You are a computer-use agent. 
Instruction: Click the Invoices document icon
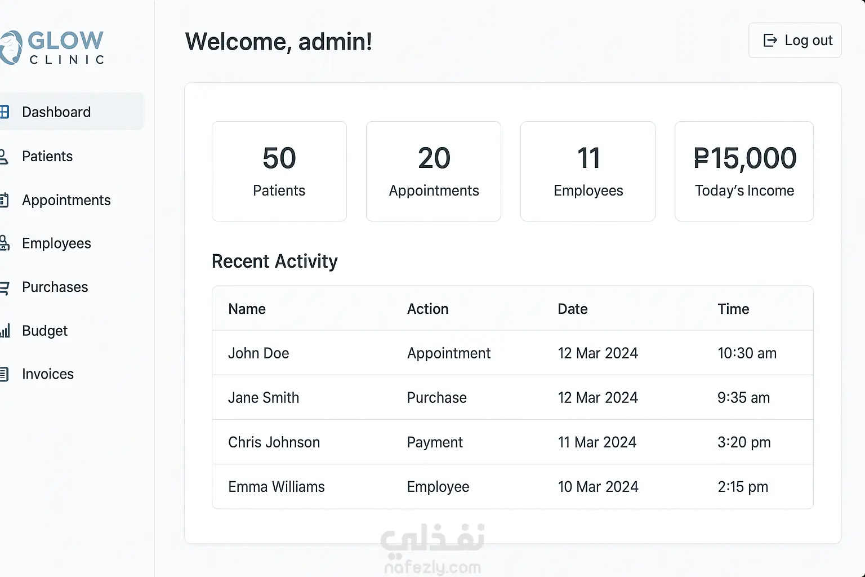5,374
